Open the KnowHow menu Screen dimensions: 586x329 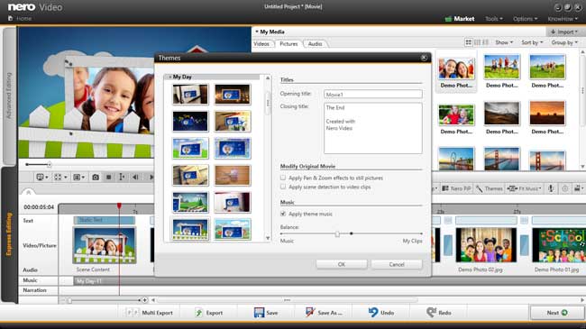click(x=563, y=19)
